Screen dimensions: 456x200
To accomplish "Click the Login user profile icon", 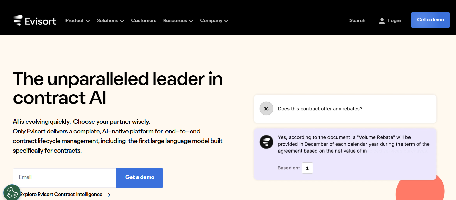I will pos(382,21).
